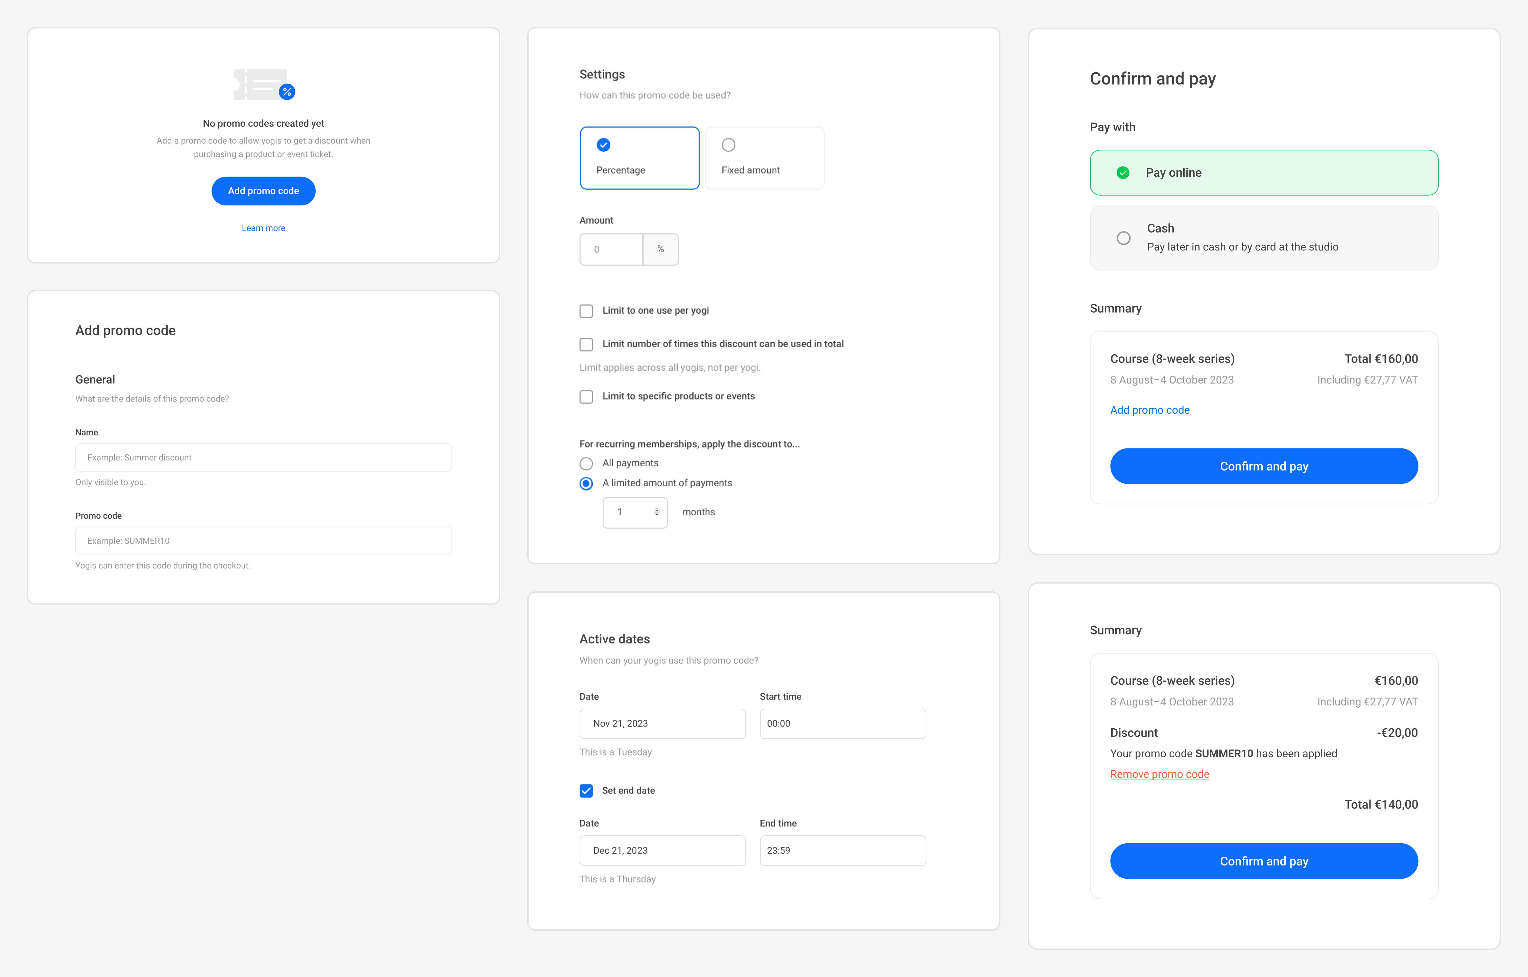The image size is (1528, 977).
Task: Enable Limit number of total discount uses
Action: pos(587,343)
